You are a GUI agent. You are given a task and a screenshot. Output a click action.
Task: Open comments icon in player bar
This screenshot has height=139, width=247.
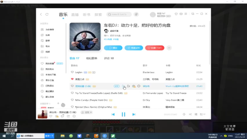pos(62,116)
